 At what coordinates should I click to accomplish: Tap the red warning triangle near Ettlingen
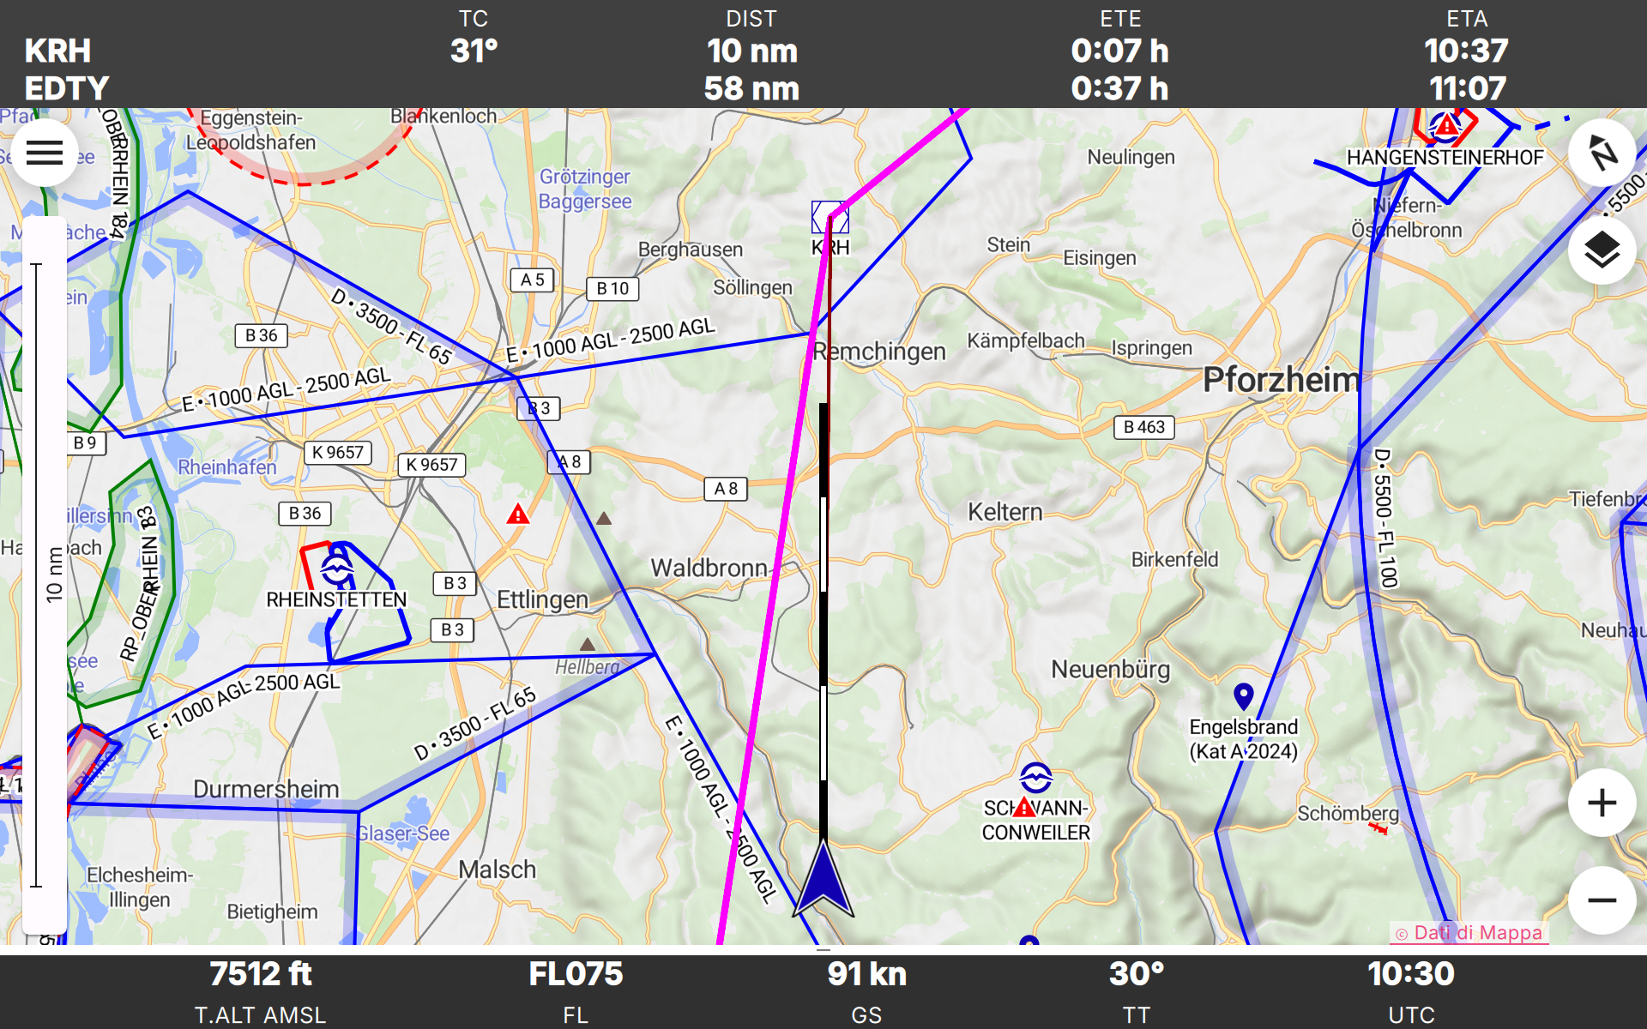click(x=518, y=514)
